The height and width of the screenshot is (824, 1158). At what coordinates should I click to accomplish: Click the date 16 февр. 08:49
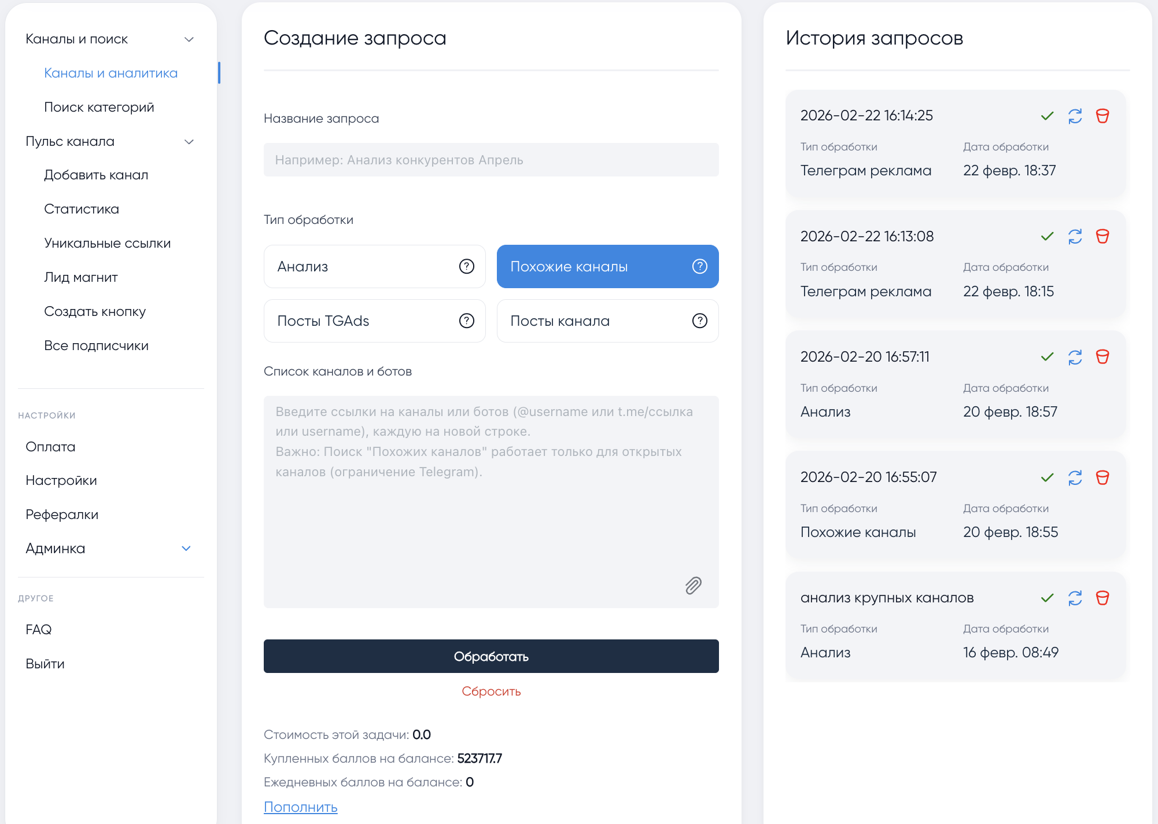pos(1011,653)
